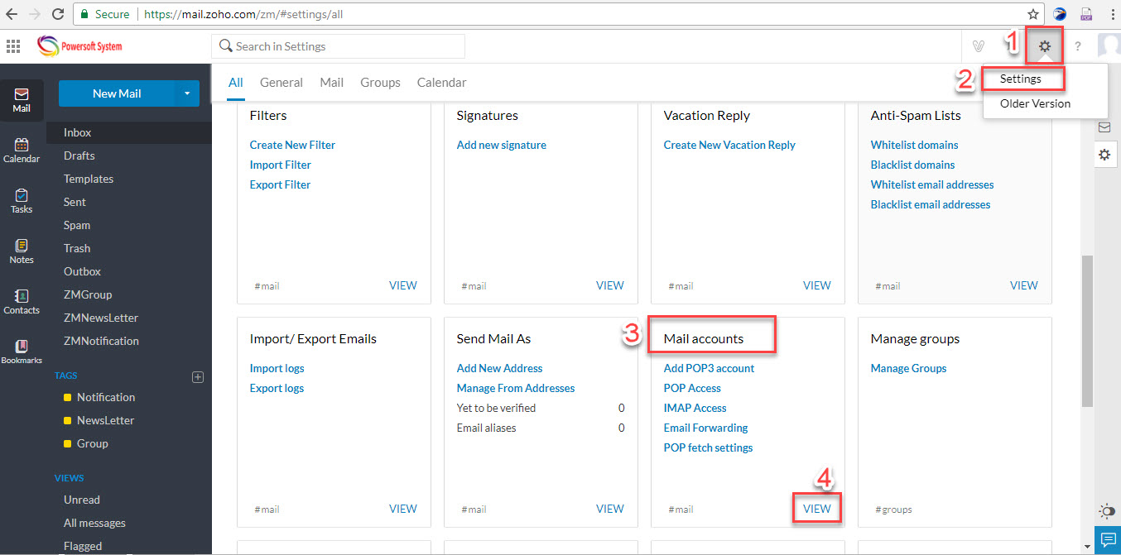Viewport: 1121px width, 555px height.
Task: Go back in browser history
Action: point(12,14)
